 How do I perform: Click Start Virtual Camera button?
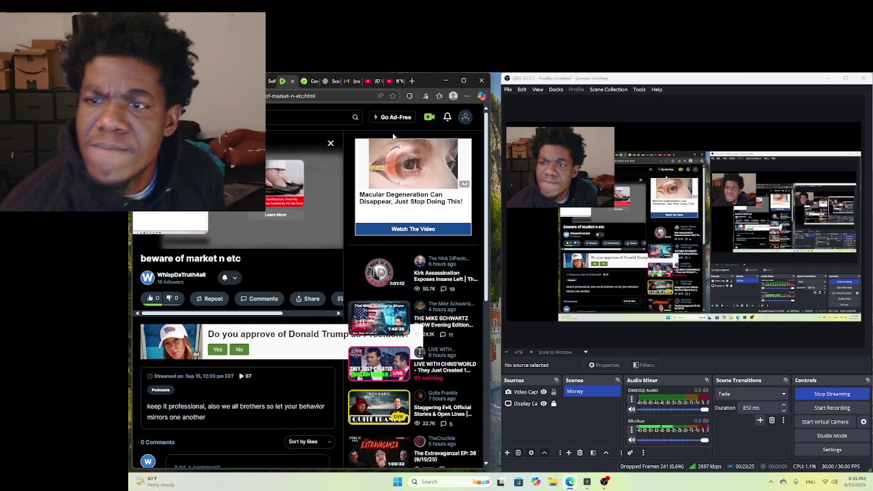tap(825, 421)
